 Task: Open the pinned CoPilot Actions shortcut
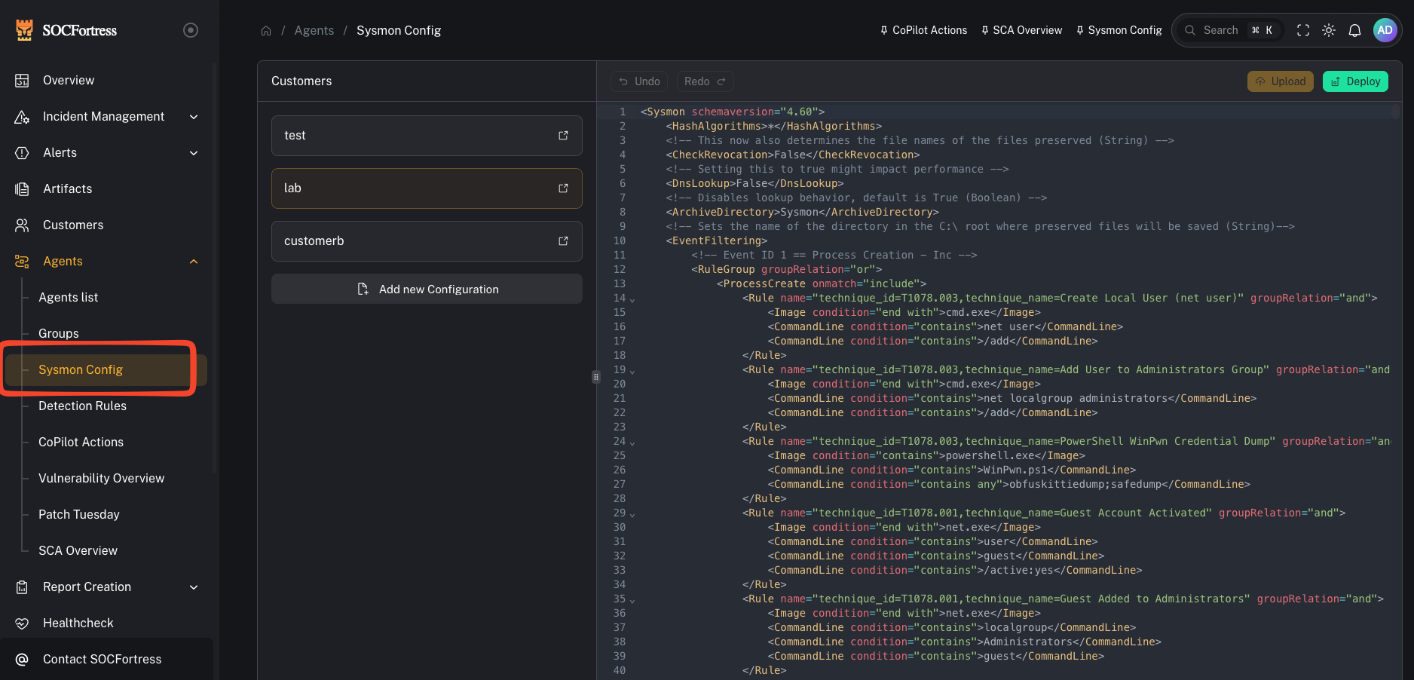click(923, 30)
